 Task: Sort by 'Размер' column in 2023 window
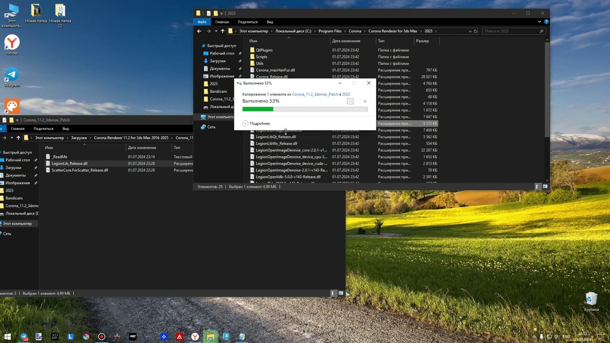(422, 41)
